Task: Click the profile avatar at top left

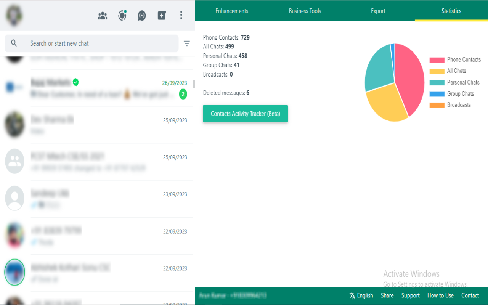Action: click(14, 15)
